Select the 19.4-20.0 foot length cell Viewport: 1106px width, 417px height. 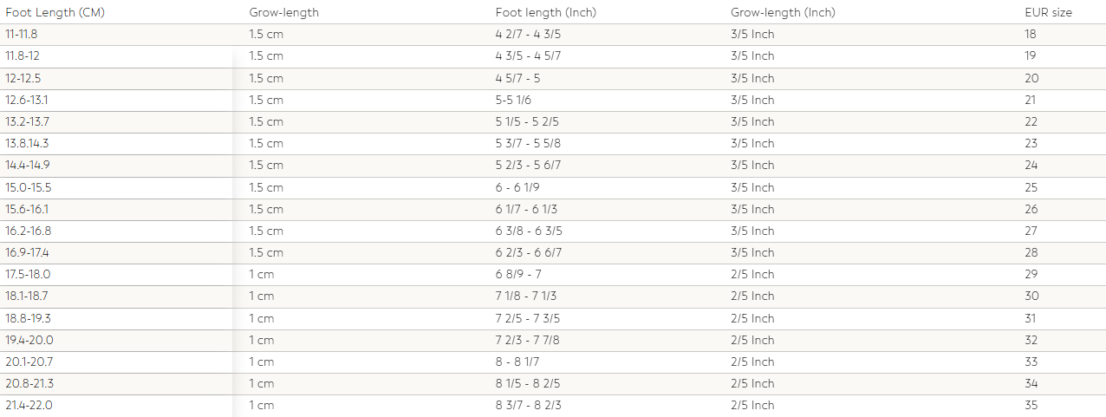29,340
